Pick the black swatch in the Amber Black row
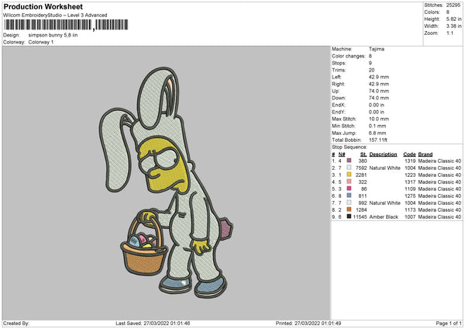The height and width of the screenshot is (329, 465). (x=349, y=216)
